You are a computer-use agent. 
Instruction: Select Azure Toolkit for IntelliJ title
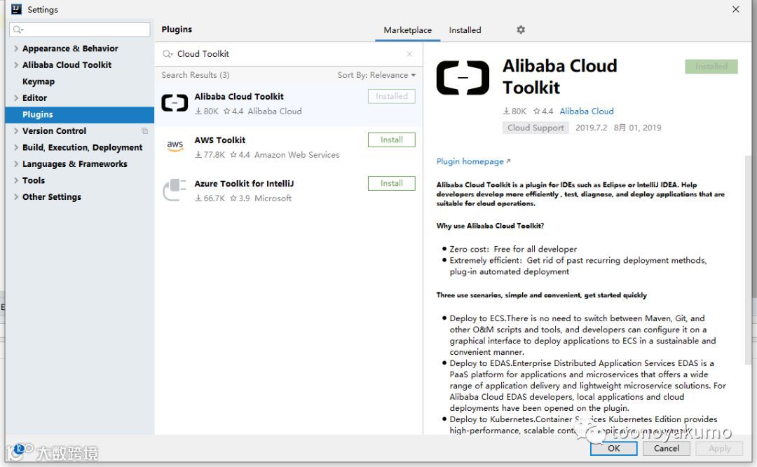pyautogui.click(x=244, y=184)
